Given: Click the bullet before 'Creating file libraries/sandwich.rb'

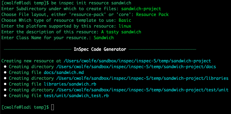Looking at the screenshot, I should pyautogui.click(x=5, y=84).
